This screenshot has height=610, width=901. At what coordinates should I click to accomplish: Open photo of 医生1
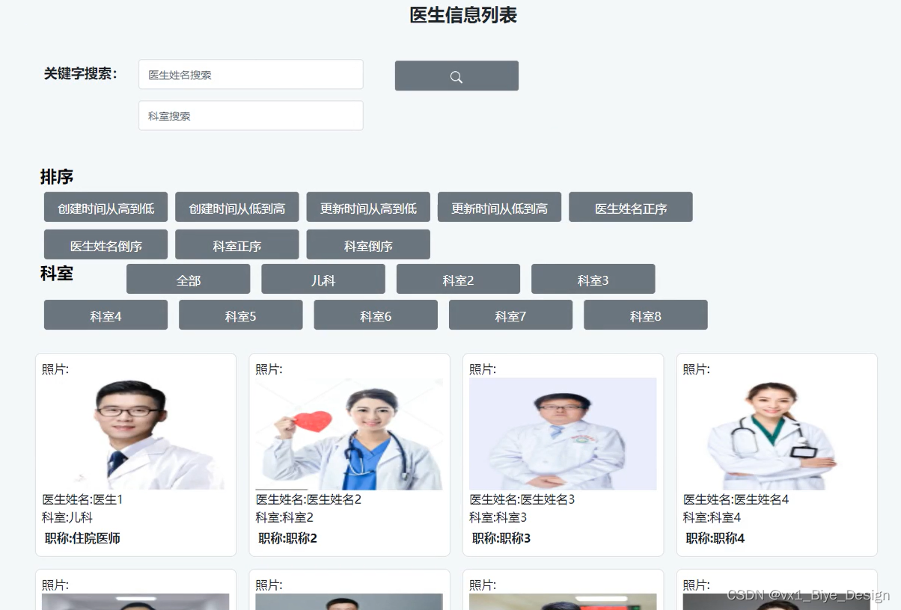135,434
